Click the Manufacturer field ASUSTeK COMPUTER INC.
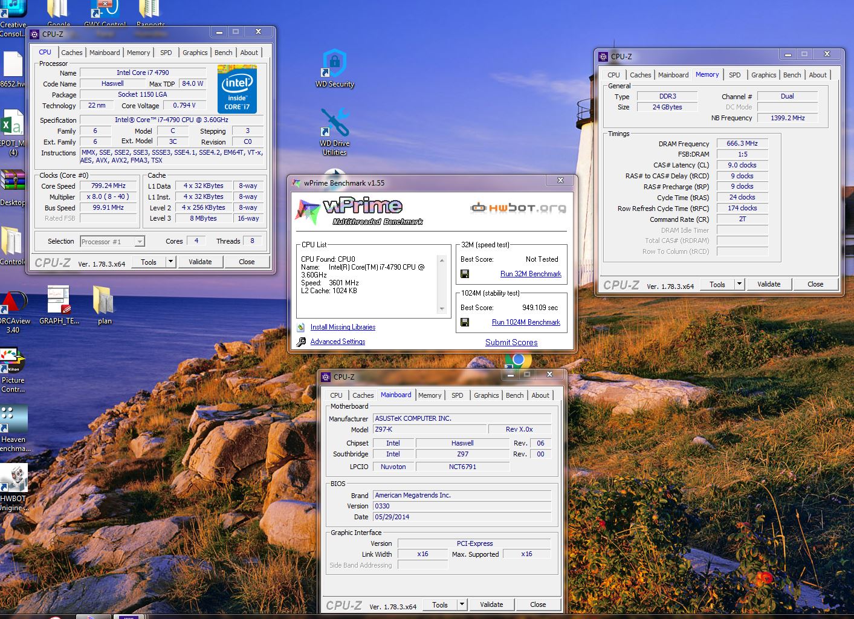The image size is (854, 619). tap(462, 418)
